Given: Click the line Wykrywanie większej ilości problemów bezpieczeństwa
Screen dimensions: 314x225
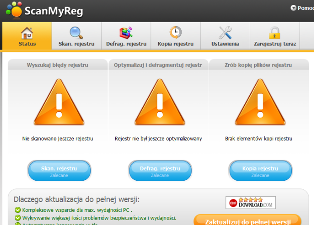Looking at the screenshot, I should 99,218.
